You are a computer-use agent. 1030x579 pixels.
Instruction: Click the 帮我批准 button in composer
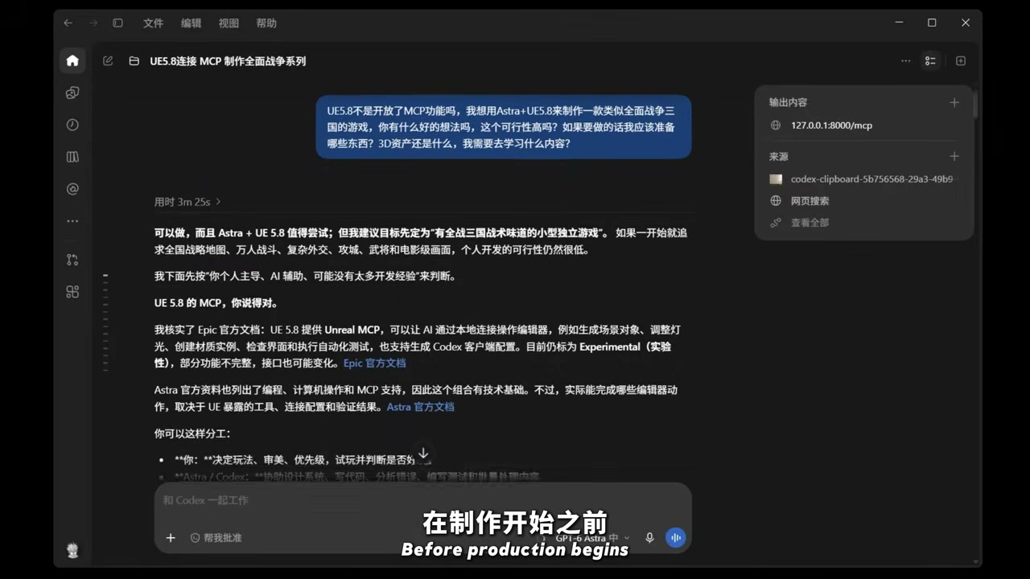216,538
